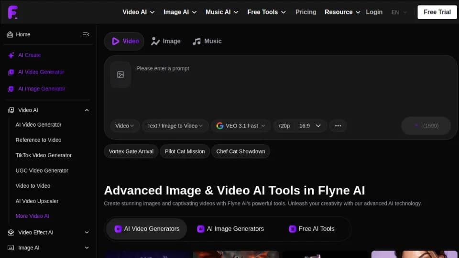Screen dimensions: 459x258
Task: Upload an image using the image icon
Action: coord(120,75)
